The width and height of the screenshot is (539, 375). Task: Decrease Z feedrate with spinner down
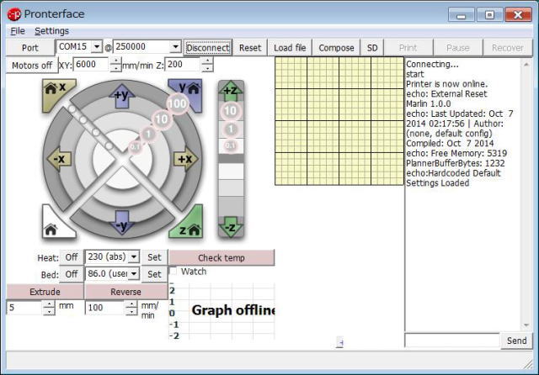tap(207, 68)
